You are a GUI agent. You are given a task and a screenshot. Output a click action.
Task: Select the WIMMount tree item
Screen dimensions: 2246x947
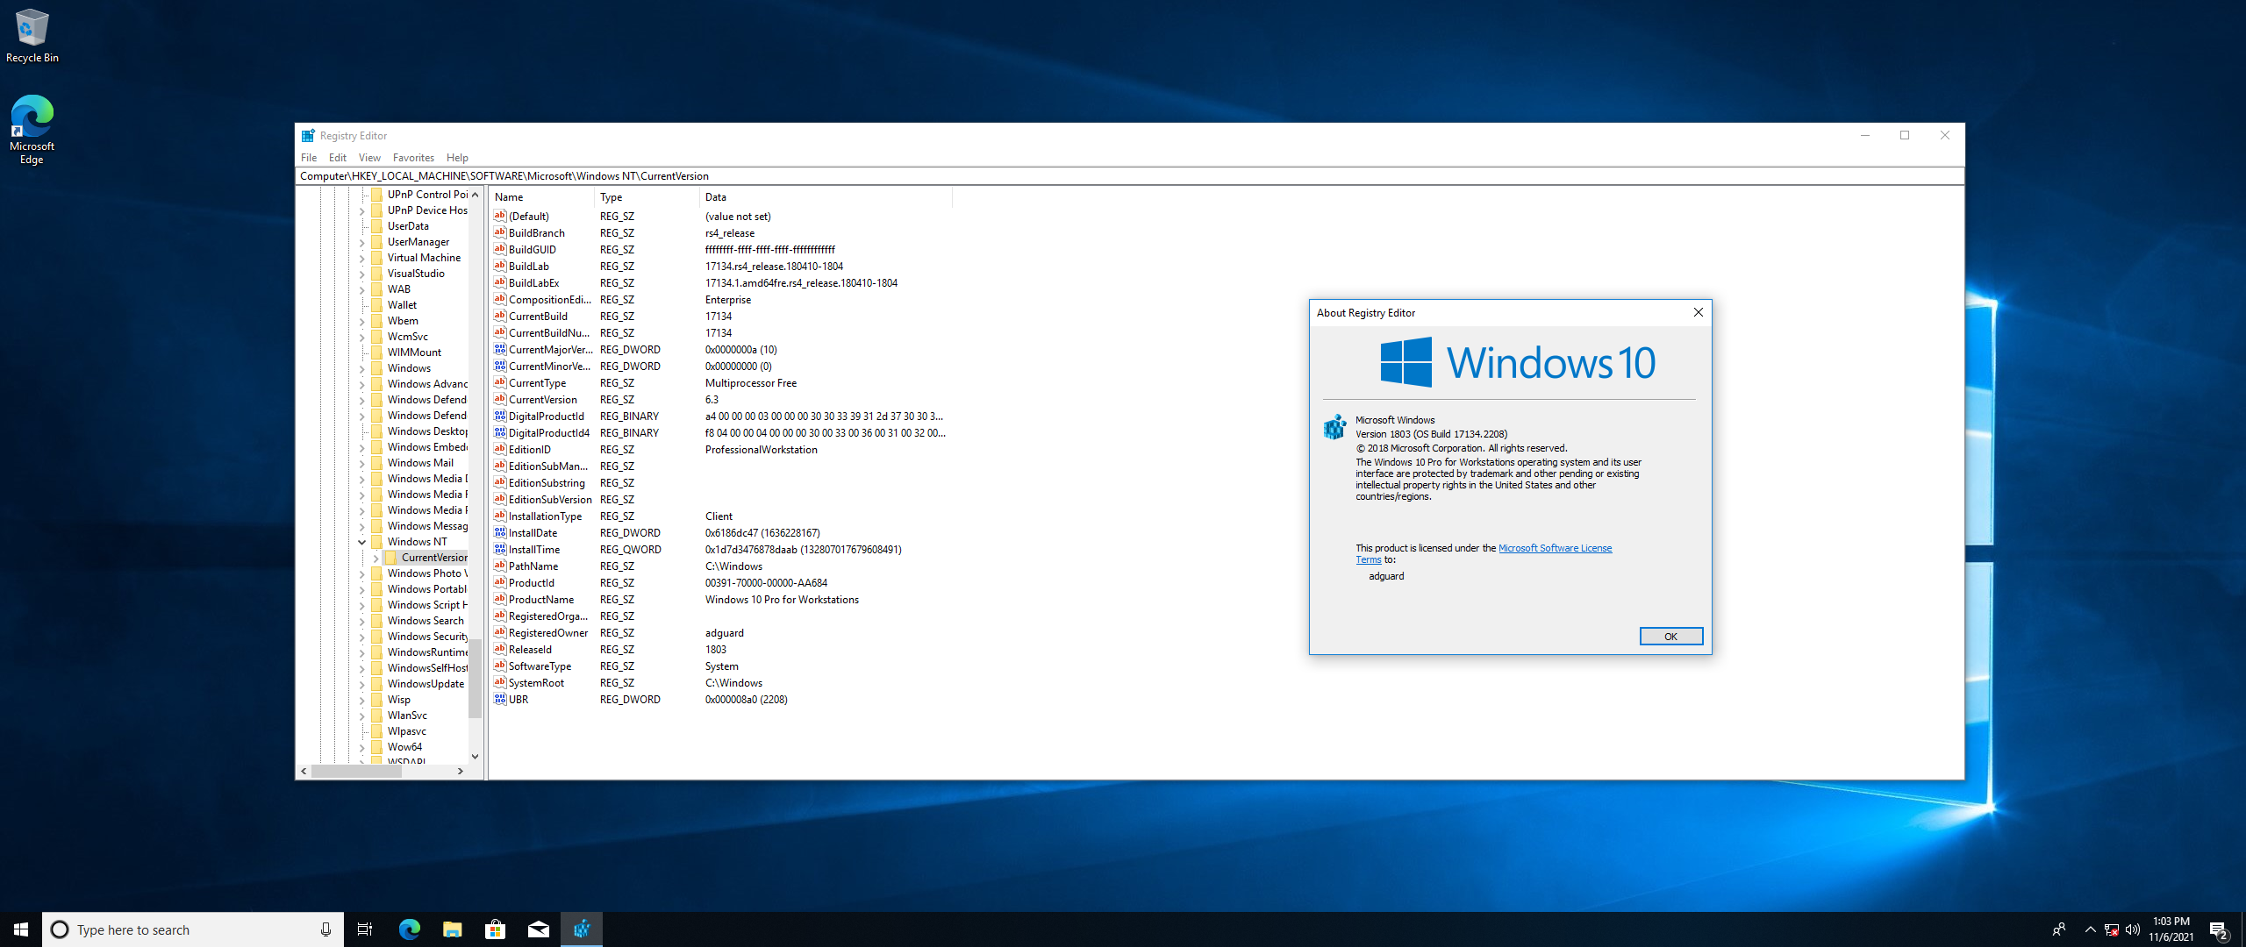[x=414, y=352]
